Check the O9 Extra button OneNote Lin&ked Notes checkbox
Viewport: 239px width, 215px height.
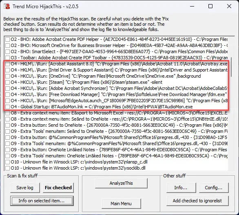[7, 150]
